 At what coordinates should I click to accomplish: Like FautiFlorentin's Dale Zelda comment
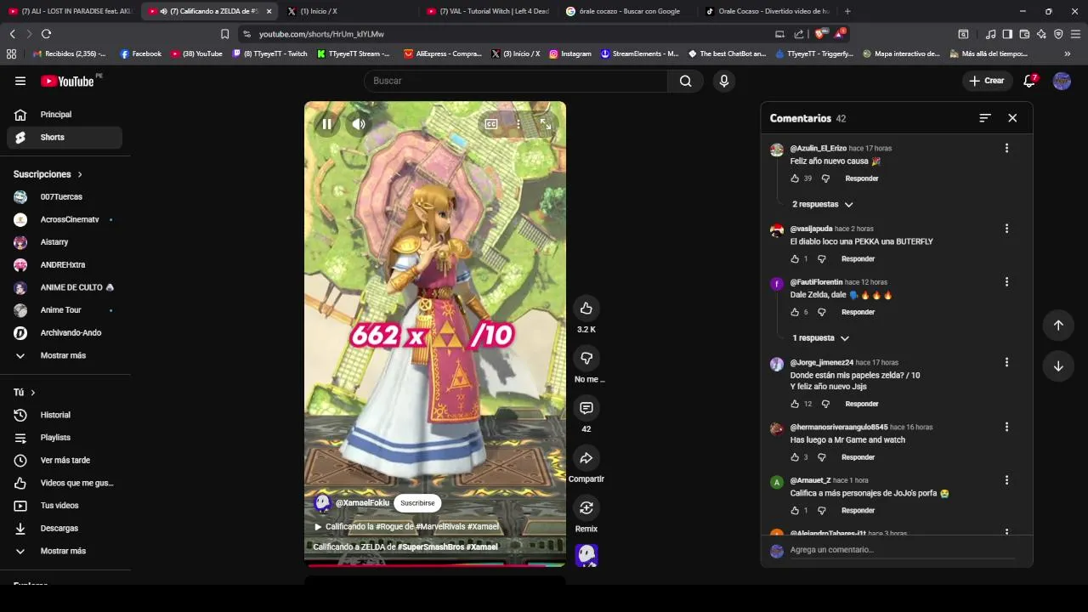(x=795, y=312)
